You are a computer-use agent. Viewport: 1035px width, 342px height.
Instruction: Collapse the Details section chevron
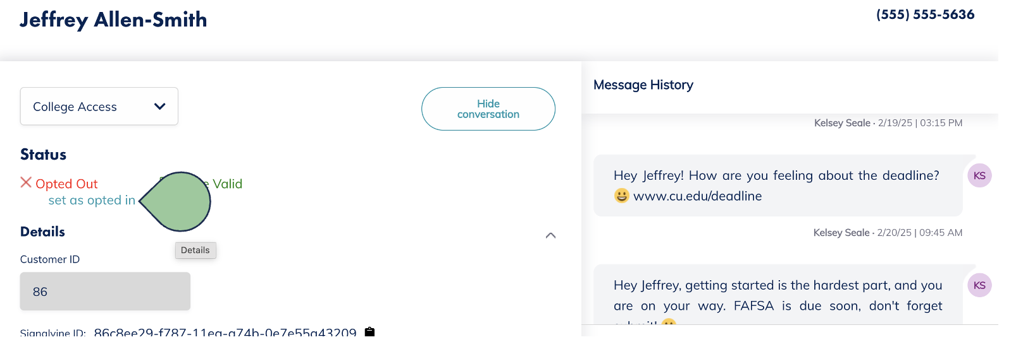(550, 235)
